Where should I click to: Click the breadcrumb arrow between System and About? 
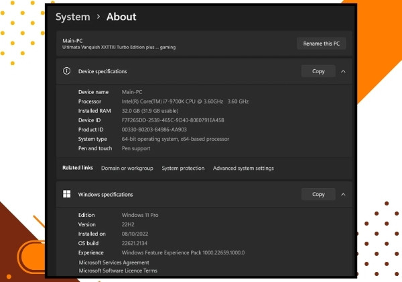coord(98,17)
